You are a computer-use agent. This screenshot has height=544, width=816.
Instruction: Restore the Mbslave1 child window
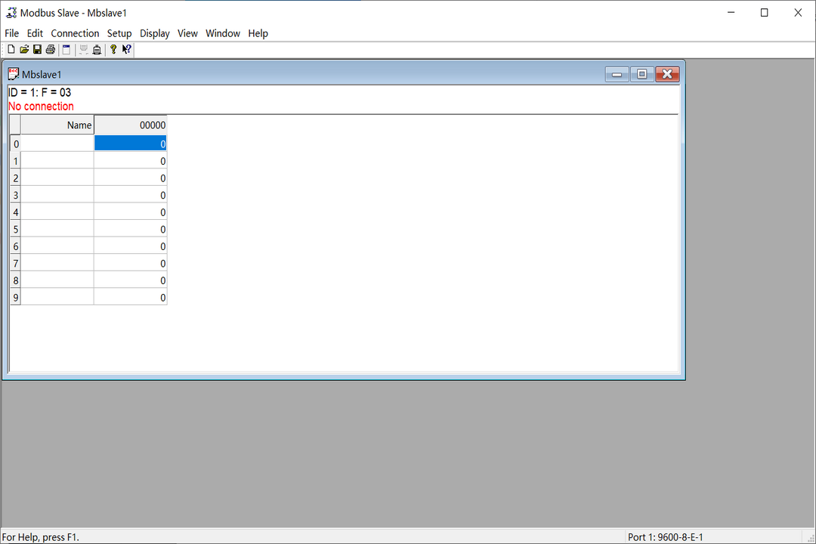(x=641, y=74)
